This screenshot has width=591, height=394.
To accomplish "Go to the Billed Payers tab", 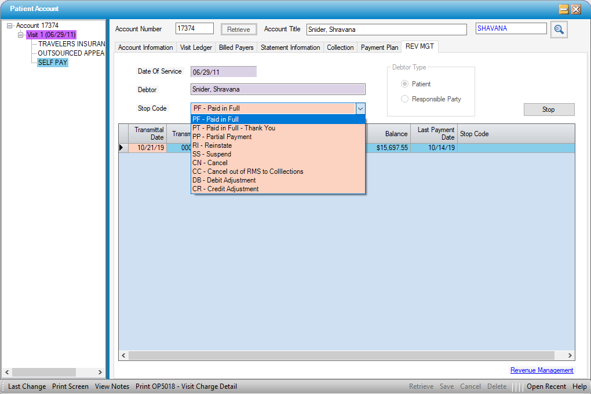I will click(x=236, y=48).
